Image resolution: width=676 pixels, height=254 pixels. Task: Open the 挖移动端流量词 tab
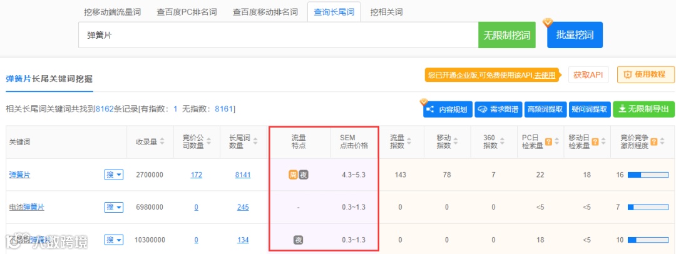tap(112, 12)
